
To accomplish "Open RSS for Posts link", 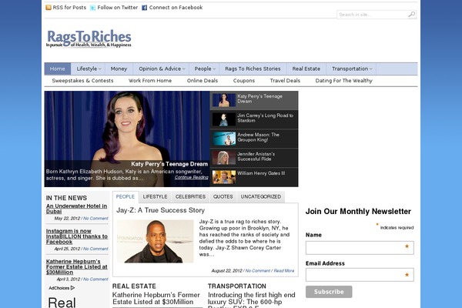I will coord(69,8).
